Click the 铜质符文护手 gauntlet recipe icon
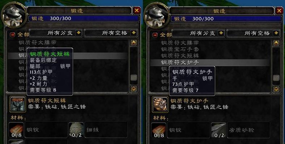Image resolution: width=285 pixels, height=144 pixels. tap(160, 105)
